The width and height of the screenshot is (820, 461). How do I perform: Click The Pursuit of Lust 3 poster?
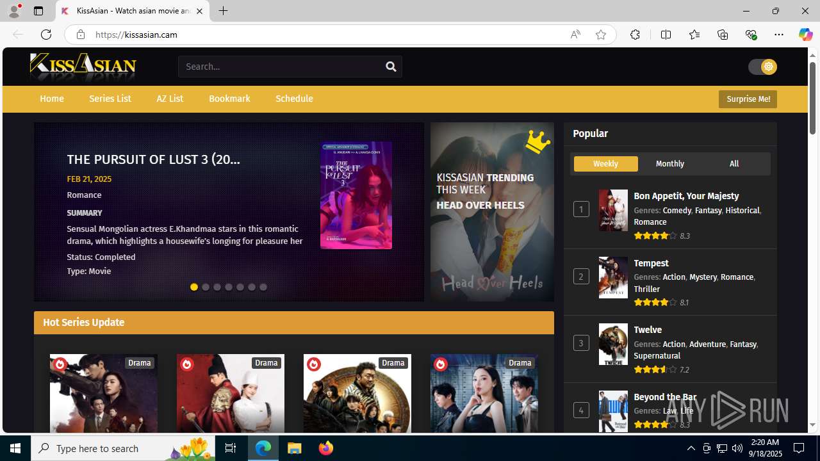coord(356,195)
